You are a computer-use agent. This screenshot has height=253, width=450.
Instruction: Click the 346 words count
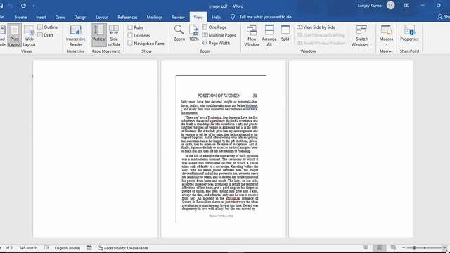pos(28,247)
